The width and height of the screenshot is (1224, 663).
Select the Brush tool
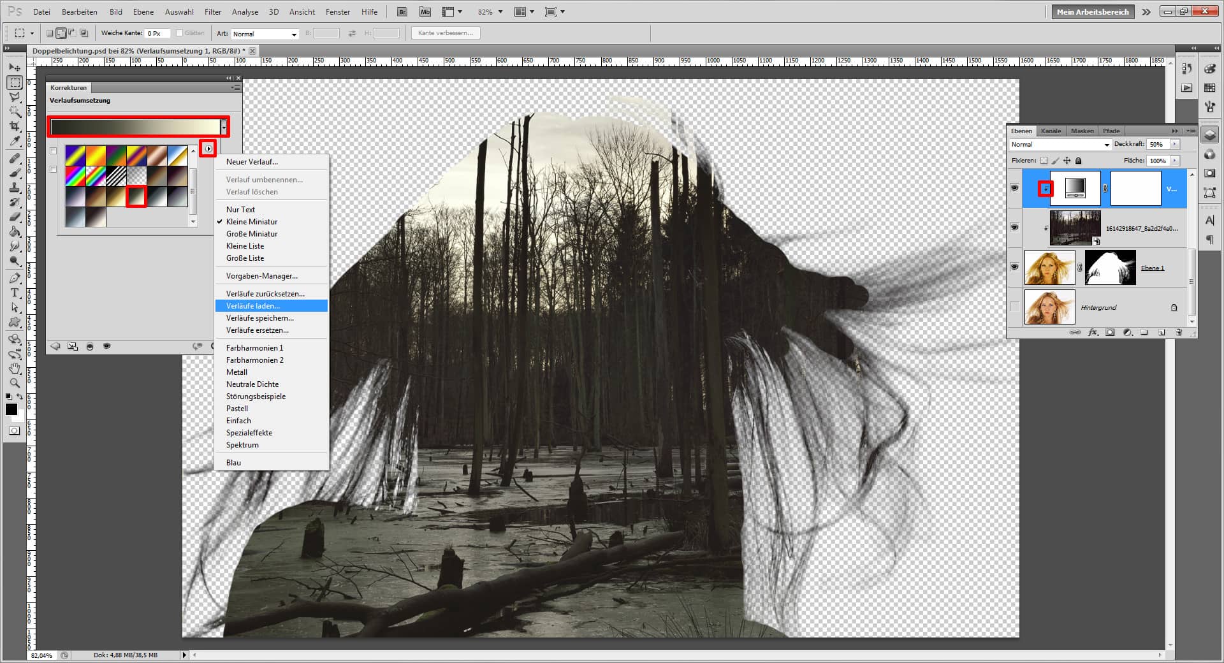tap(14, 172)
